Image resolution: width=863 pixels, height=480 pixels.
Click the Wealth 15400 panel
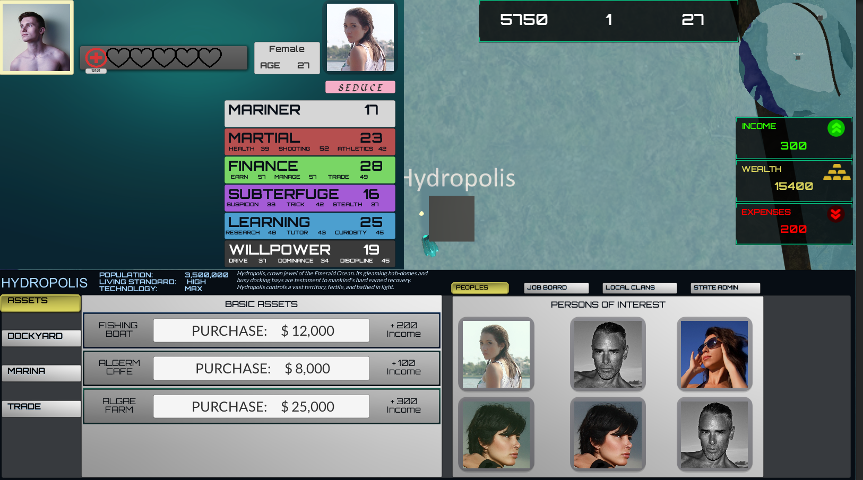[x=794, y=181]
